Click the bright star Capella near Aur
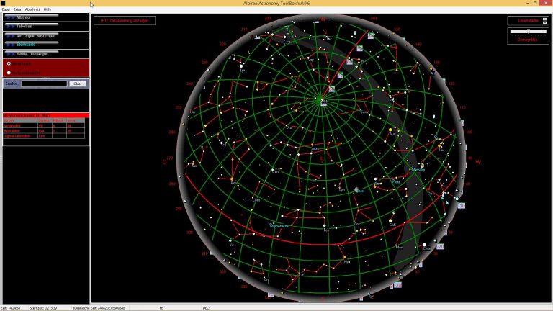 pyautogui.click(x=390, y=130)
